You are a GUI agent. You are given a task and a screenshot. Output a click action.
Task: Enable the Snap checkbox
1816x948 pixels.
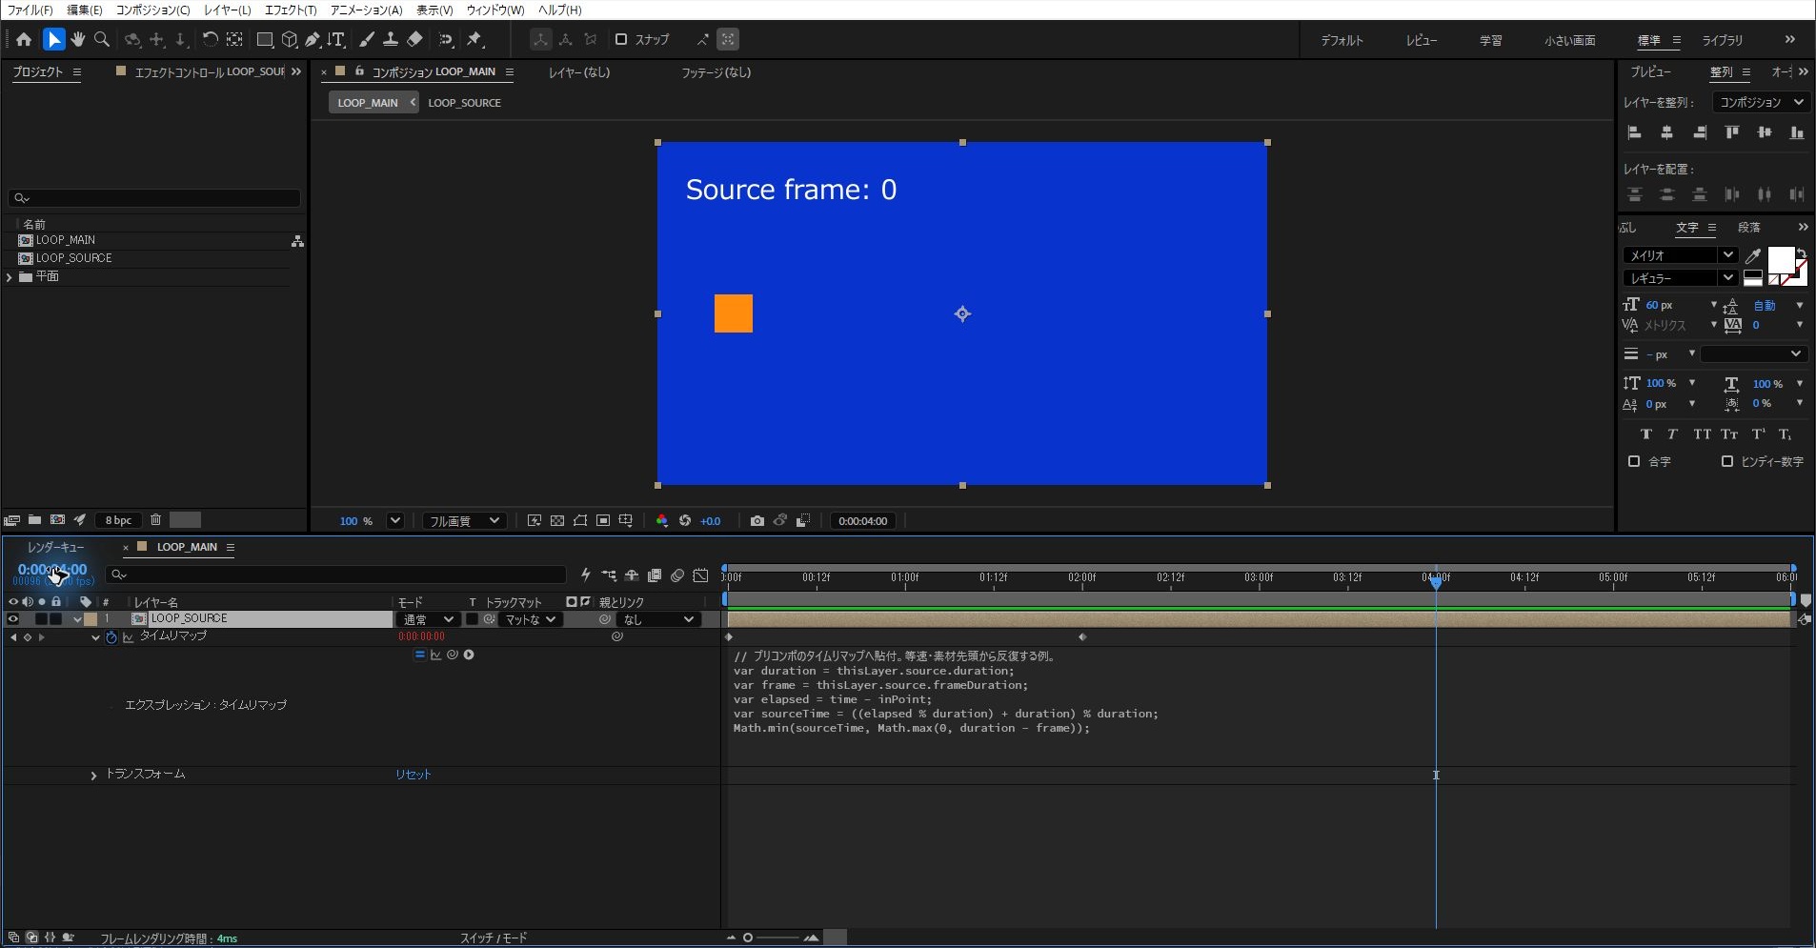pyautogui.click(x=621, y=39)
